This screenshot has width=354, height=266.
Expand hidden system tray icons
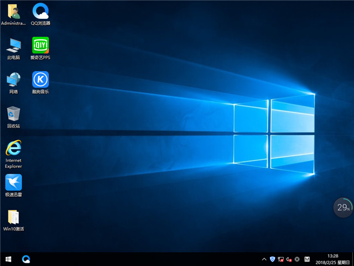(264, 259)
